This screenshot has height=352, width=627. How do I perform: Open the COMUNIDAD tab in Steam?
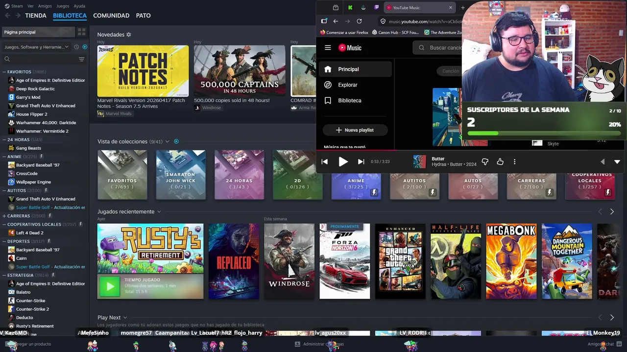click(111, 16)
